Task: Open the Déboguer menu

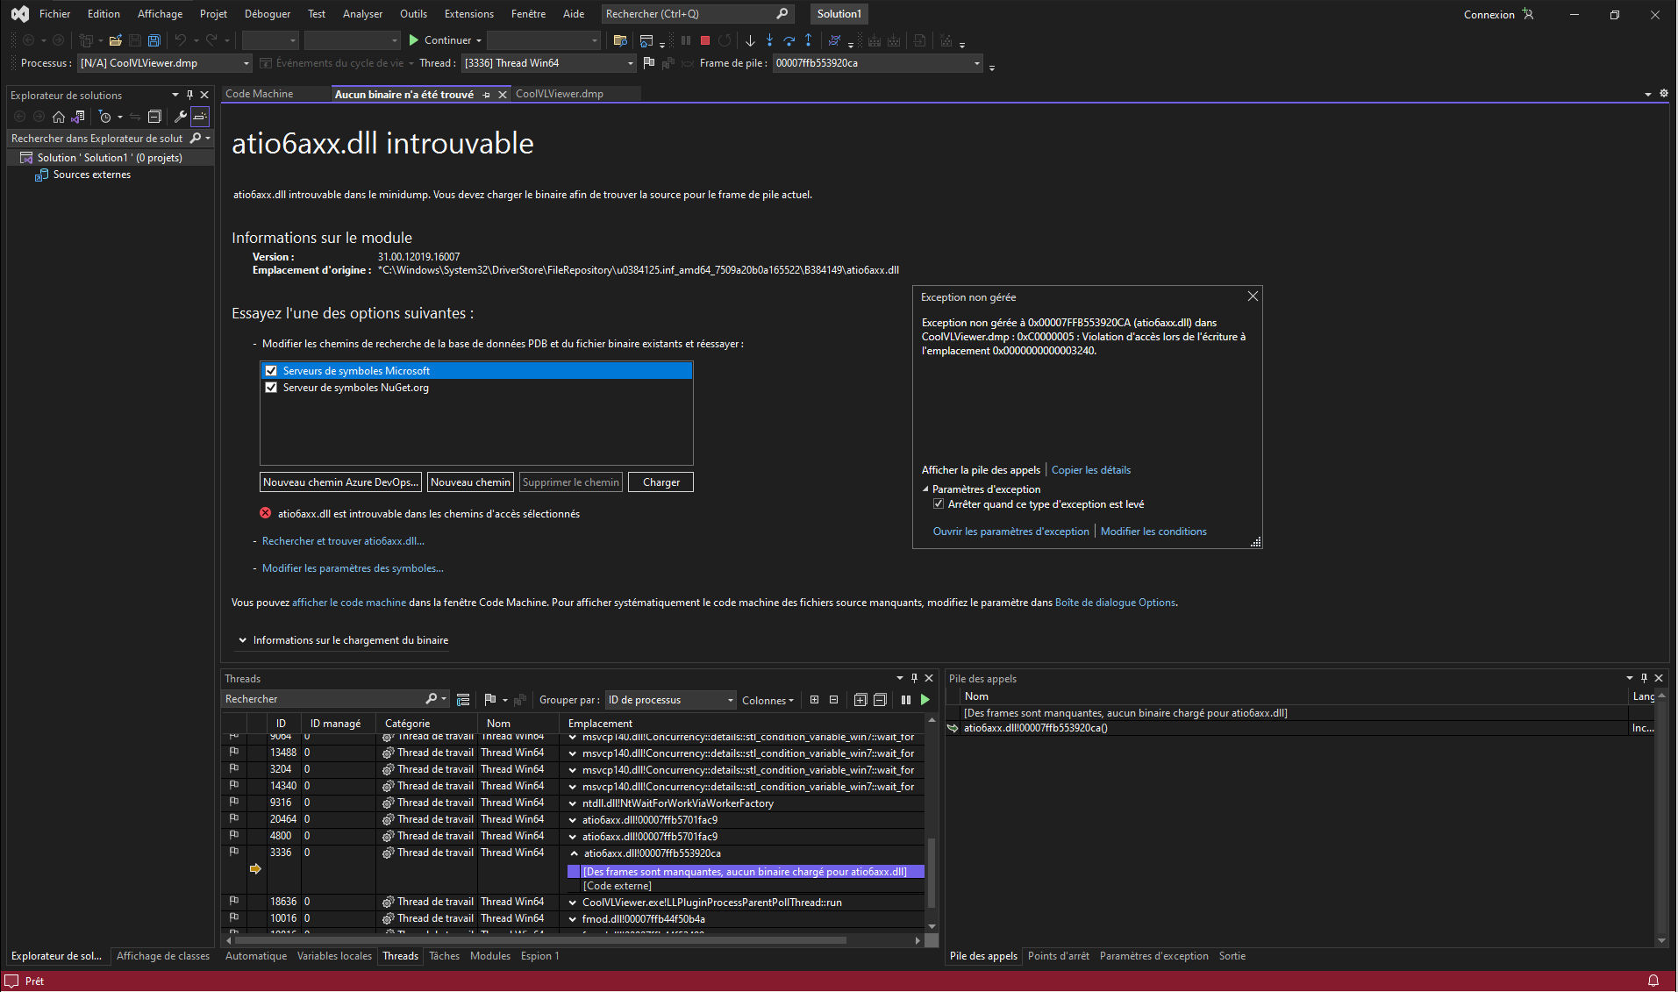Action: [267, 14]
